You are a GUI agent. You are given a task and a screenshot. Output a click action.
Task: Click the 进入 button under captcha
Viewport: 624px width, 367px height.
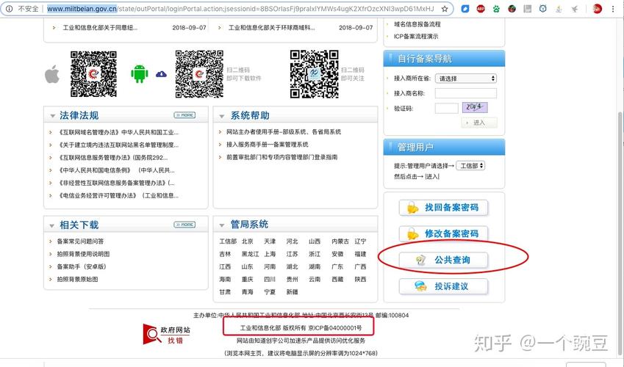(x=479, y=123)
